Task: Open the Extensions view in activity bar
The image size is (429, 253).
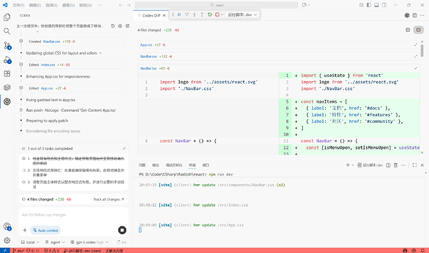Action: click(x=7, y=74)
